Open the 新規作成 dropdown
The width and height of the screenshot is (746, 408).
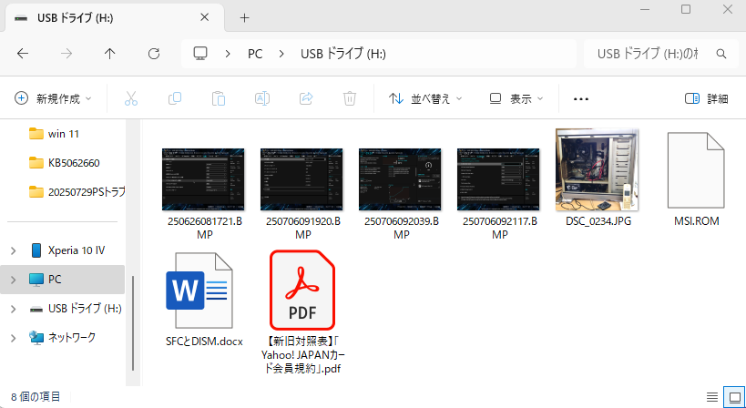click(x=53, y=98)
